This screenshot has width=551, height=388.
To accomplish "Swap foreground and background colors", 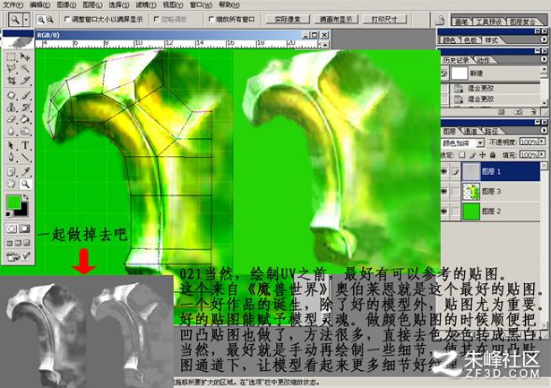I will [x=25, y=197].
